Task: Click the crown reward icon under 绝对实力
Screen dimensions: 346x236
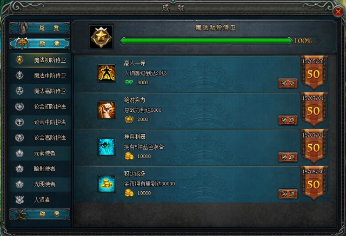Action: (x=129, y=119)
